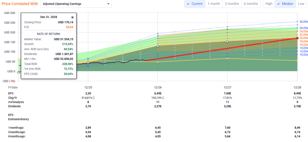The width and height of the screenshot is (308, 142).
Task: Click the white triangle marker at 12/27
Action: 227,42
